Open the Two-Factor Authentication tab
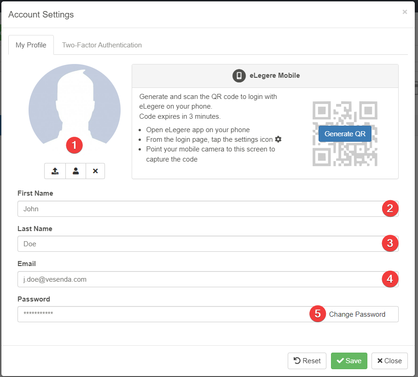418x377 pixels. (x=102, y=45)
